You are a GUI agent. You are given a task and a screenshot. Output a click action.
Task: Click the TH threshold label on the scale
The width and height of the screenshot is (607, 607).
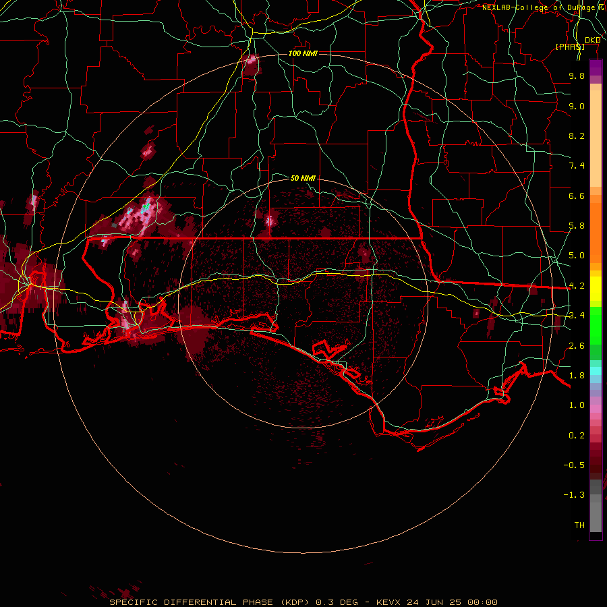tap(579, 525)
